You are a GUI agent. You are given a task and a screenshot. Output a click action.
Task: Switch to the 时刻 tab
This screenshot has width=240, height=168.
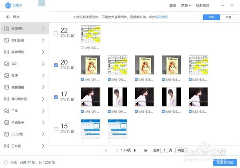click(212, 17)
